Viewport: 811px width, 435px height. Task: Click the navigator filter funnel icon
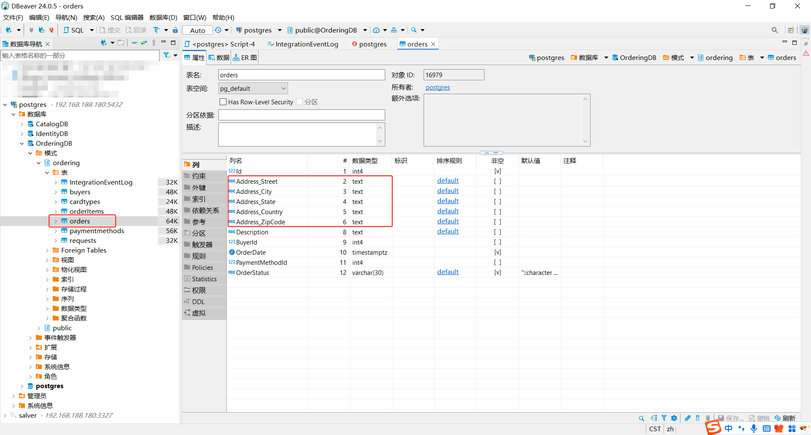click(x=167, y=55)
